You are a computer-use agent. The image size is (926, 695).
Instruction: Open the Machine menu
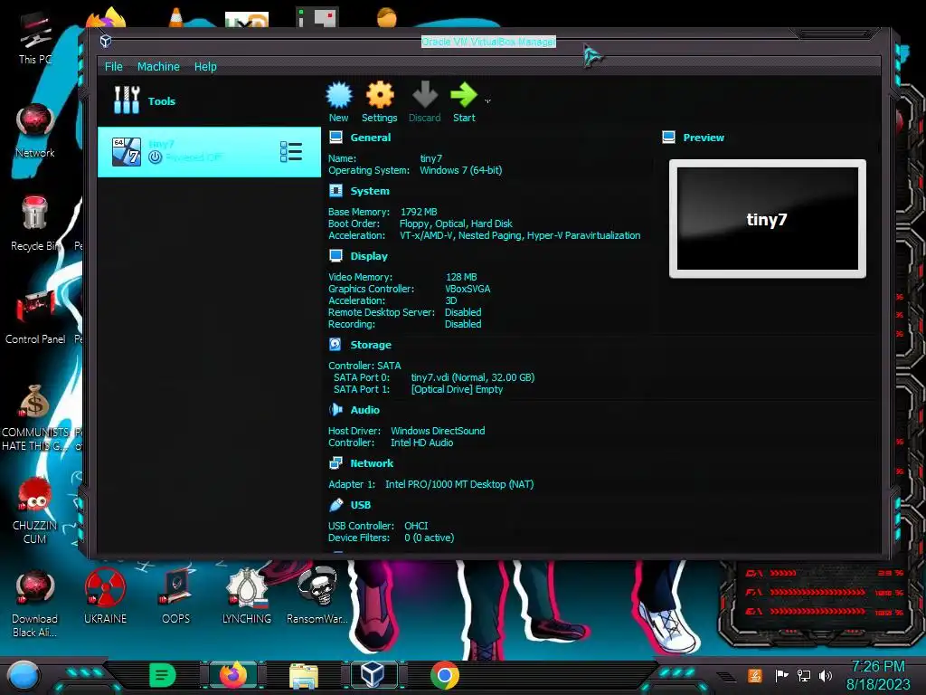point(158,67)
